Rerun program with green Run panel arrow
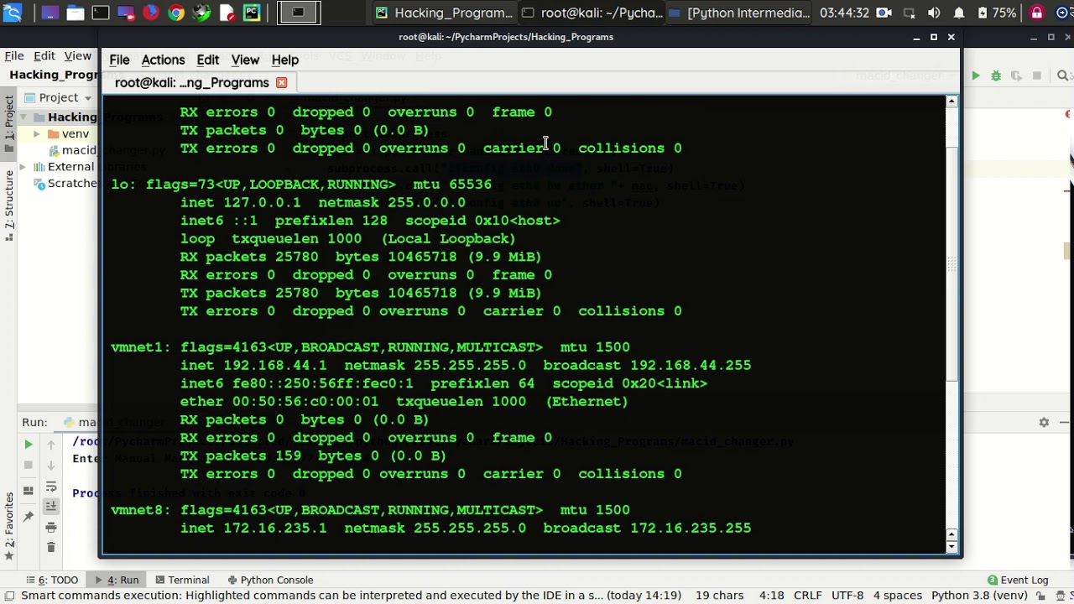This screenshot has height=604, width=1074. tap(29, 444)
